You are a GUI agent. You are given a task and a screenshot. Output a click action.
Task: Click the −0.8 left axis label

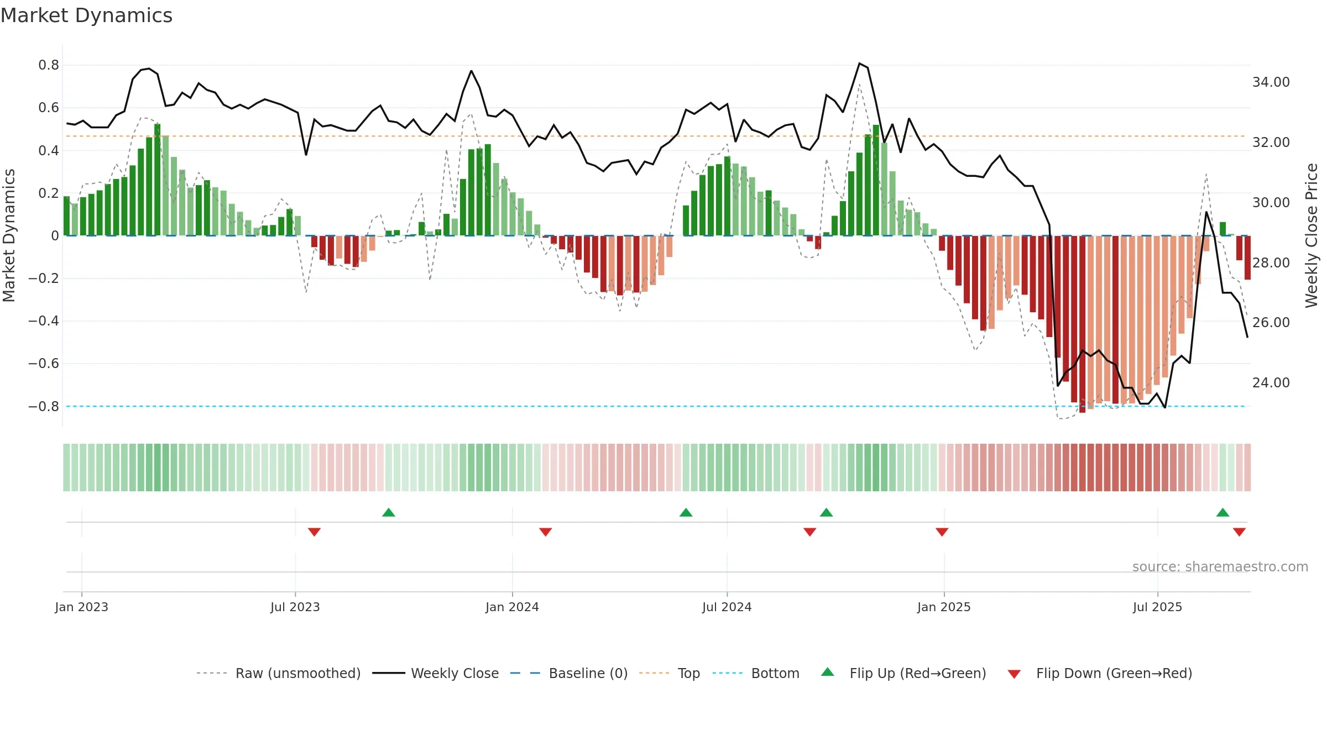click(x=44, y=407)
